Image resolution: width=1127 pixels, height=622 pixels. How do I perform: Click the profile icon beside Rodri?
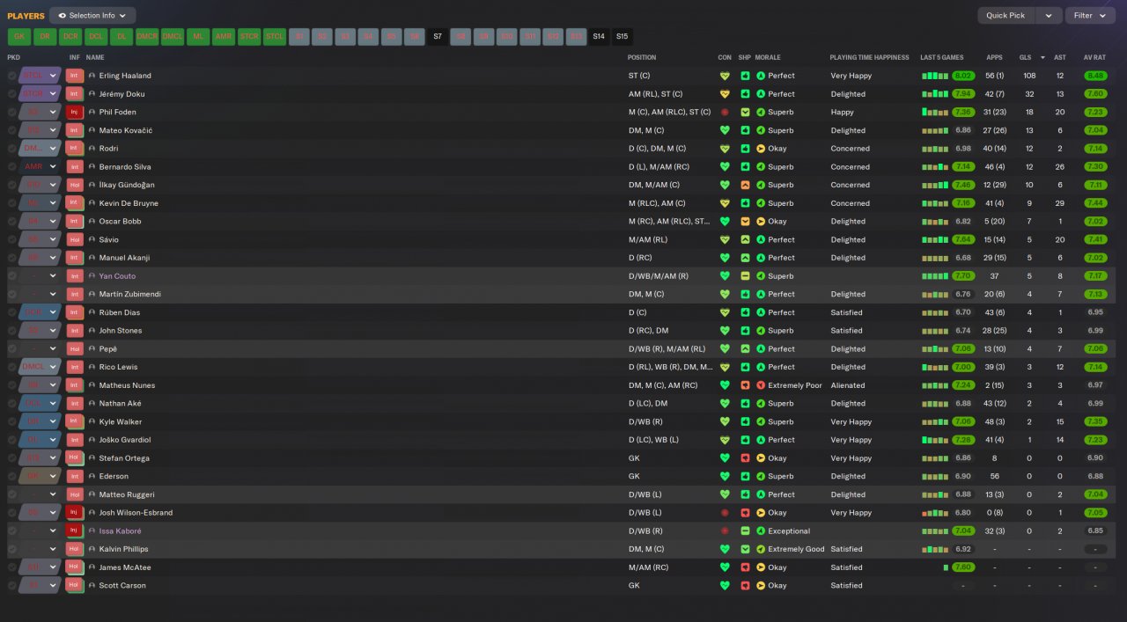click(x=92, y=149)
